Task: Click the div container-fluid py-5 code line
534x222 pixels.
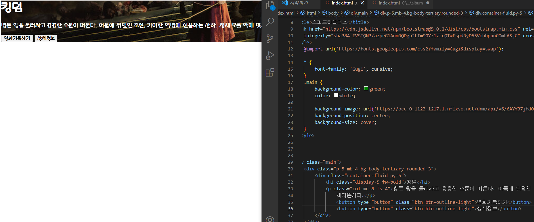Action: (360, 175)
